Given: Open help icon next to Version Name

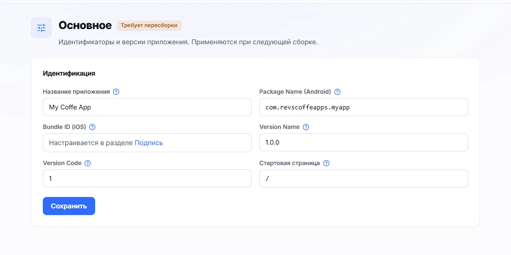Looking at the screenshot, I should [x=305, y=127].
